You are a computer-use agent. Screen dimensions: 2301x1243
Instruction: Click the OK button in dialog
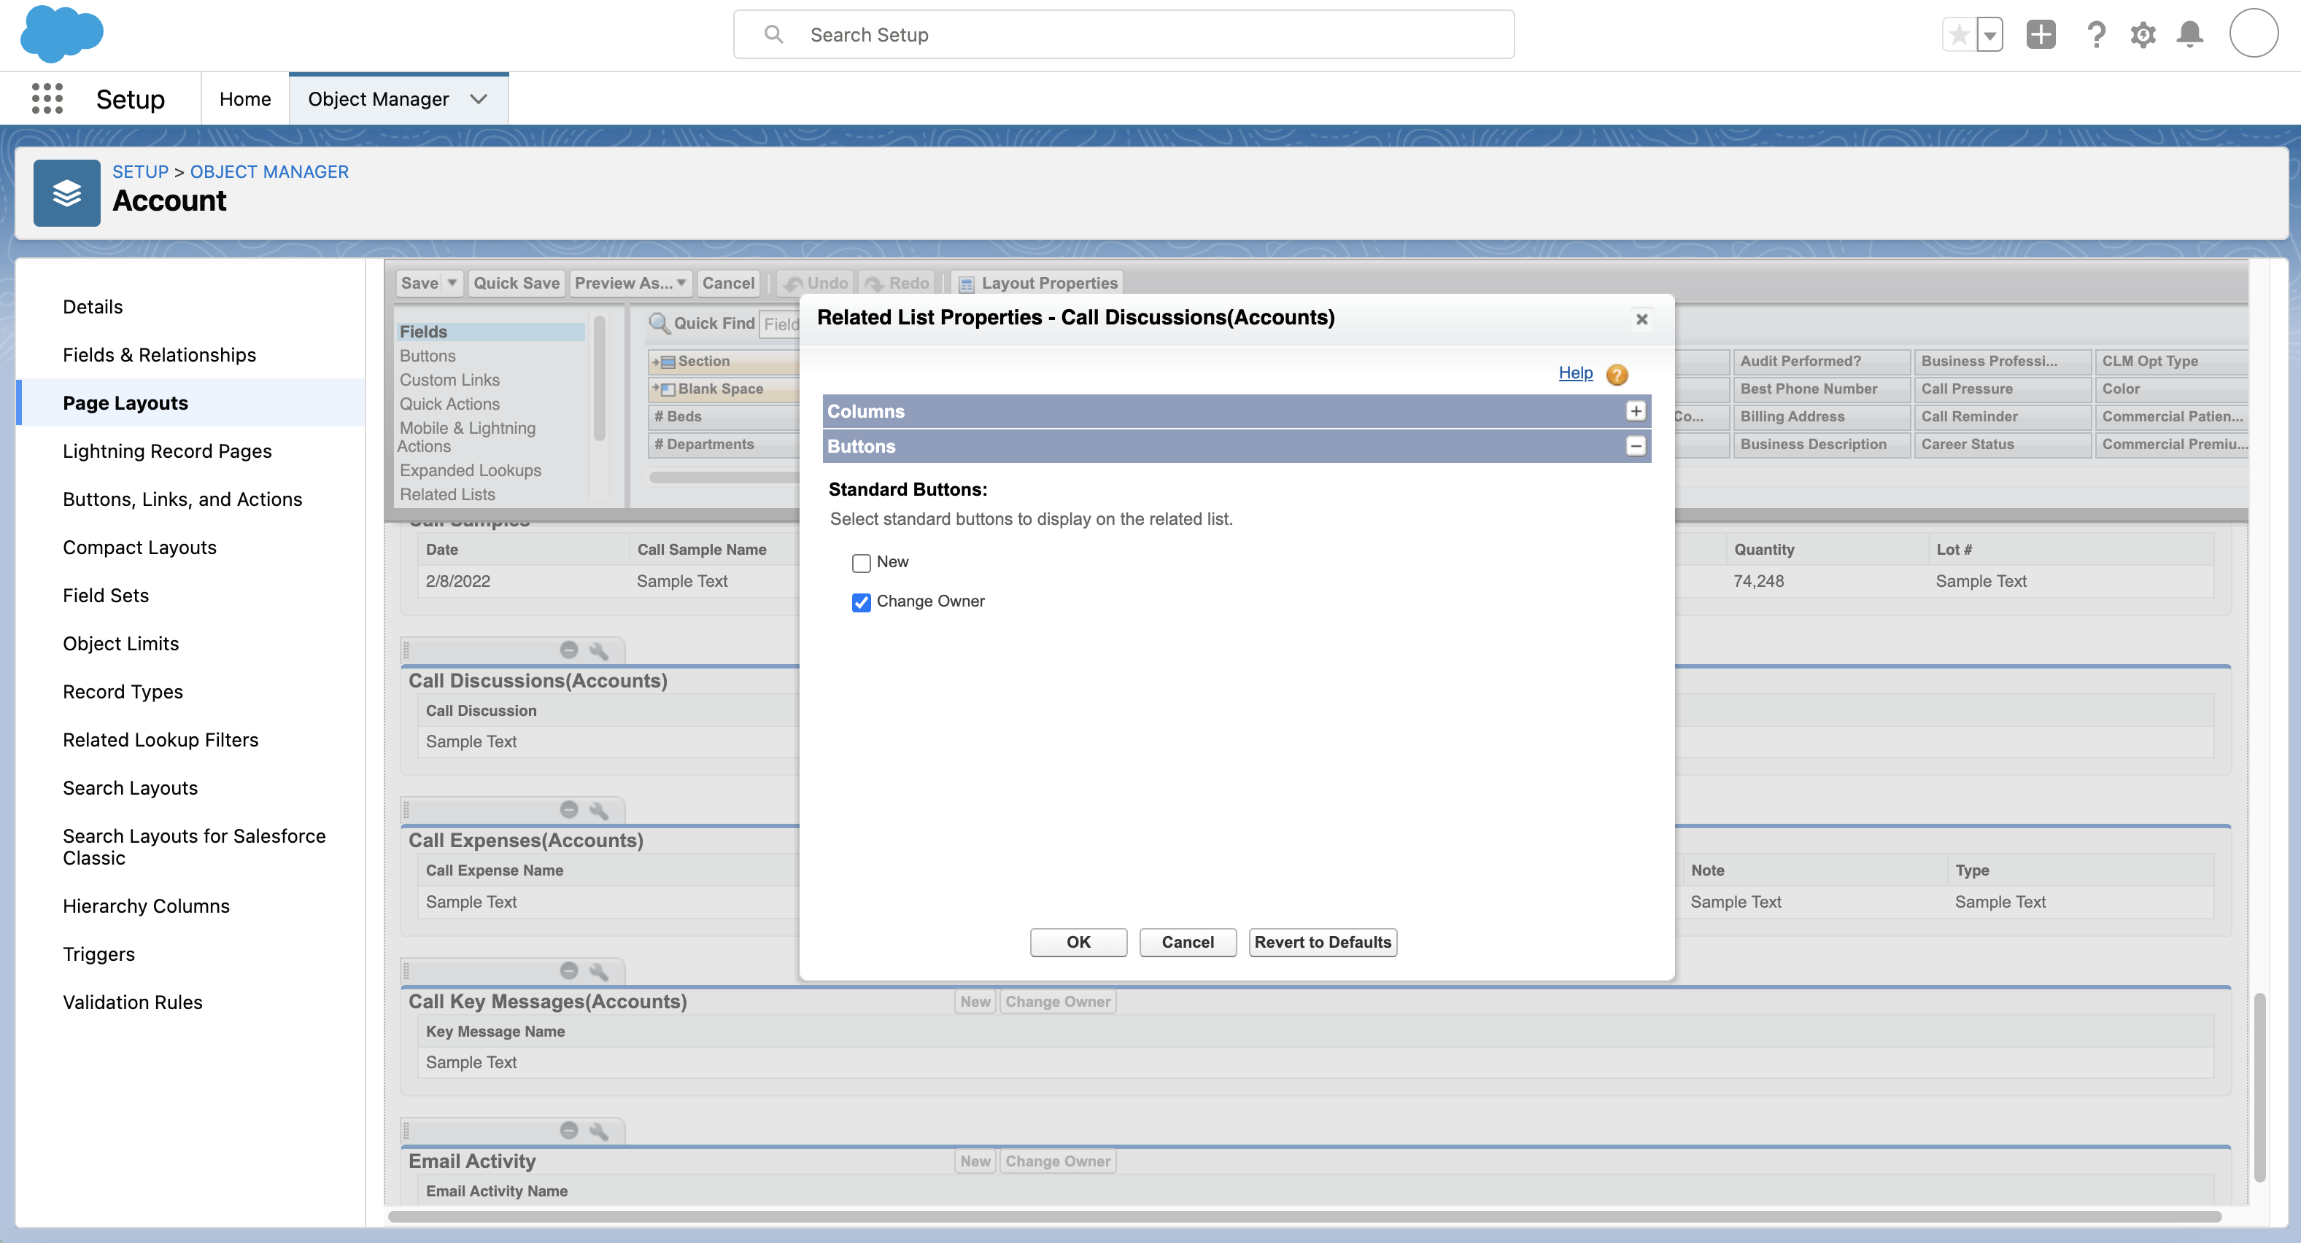pos(1078,943)
